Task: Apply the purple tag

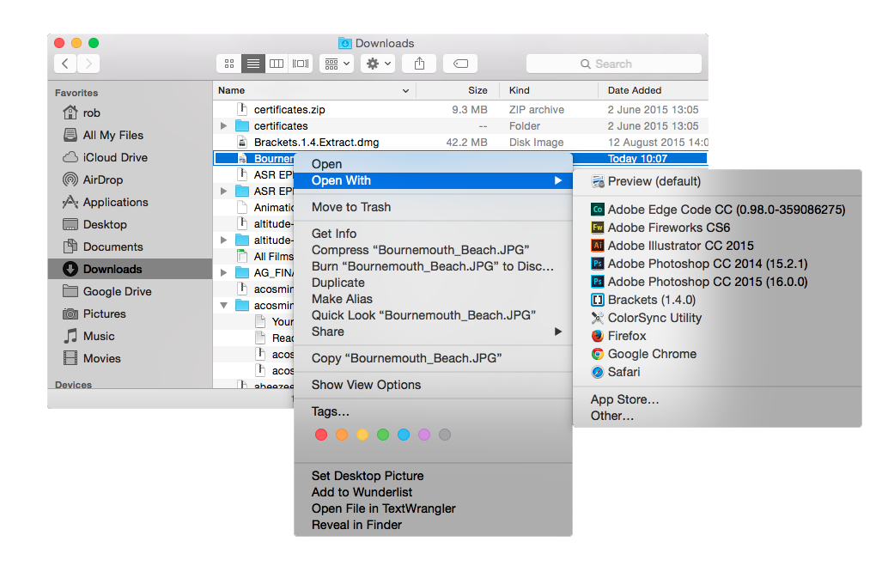Action: 424,435
